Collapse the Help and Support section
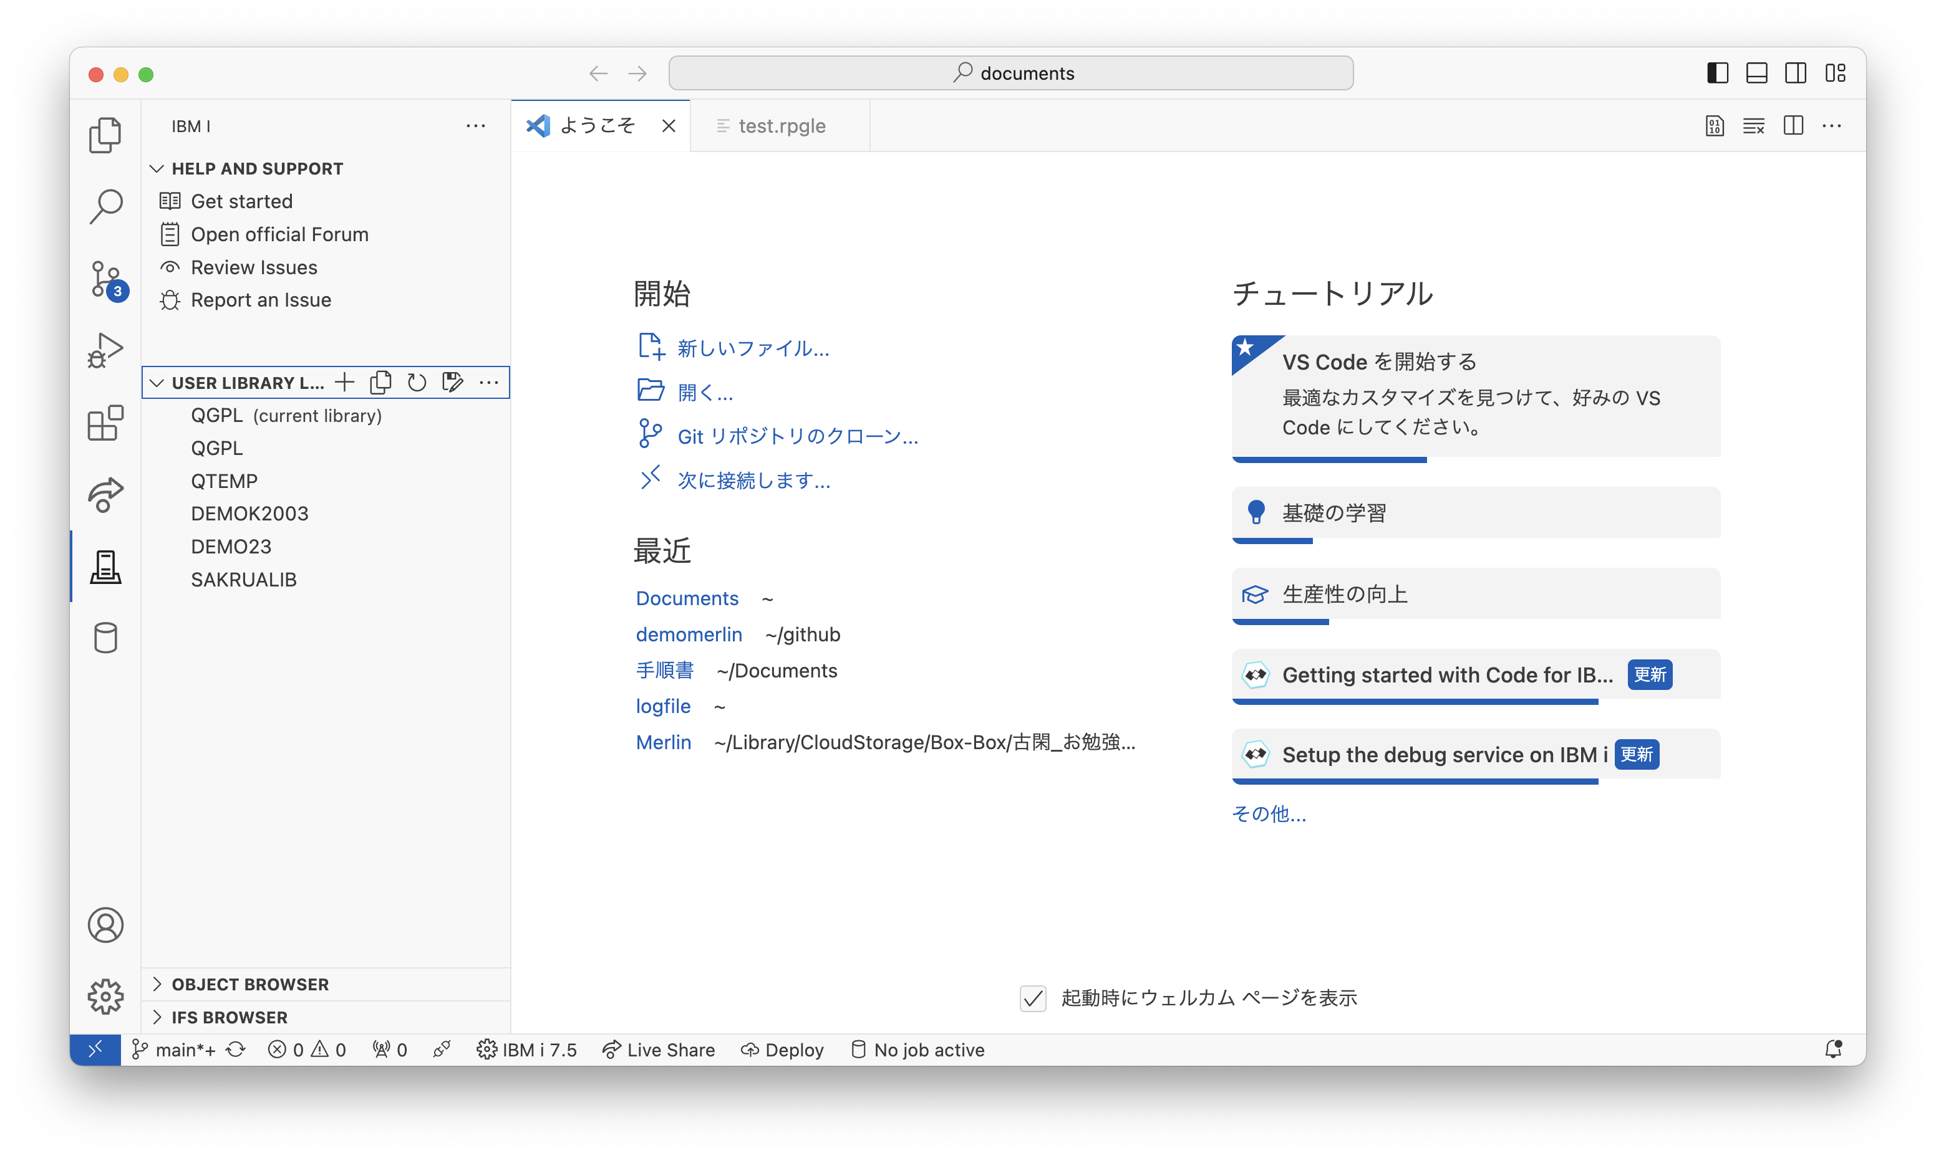This screenshot has width=1936, height=1158. [157, 168]
